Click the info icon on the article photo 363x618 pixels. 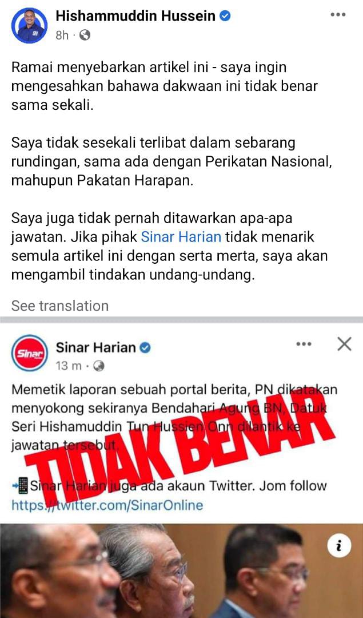coord(338,546)
